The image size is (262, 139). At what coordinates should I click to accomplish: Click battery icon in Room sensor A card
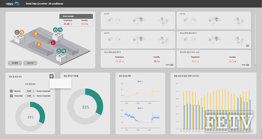247,46
